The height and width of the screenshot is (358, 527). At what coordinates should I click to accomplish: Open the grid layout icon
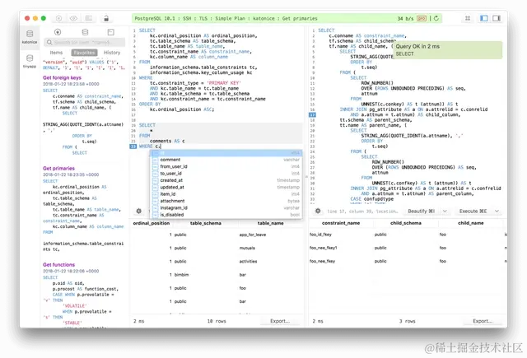(x=468, y=18)
